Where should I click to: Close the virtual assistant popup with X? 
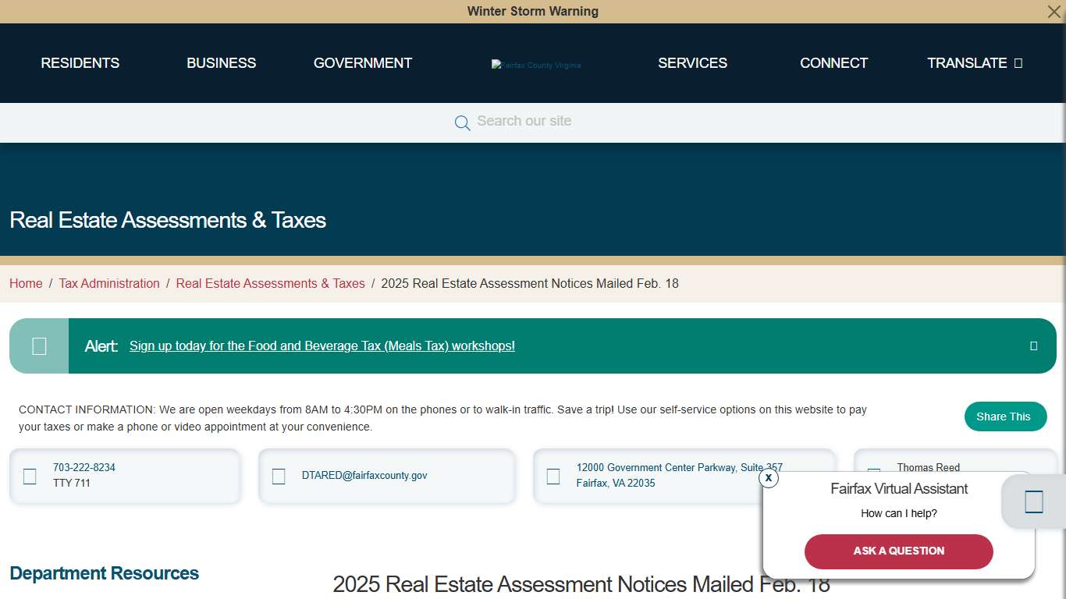(768, 478)
